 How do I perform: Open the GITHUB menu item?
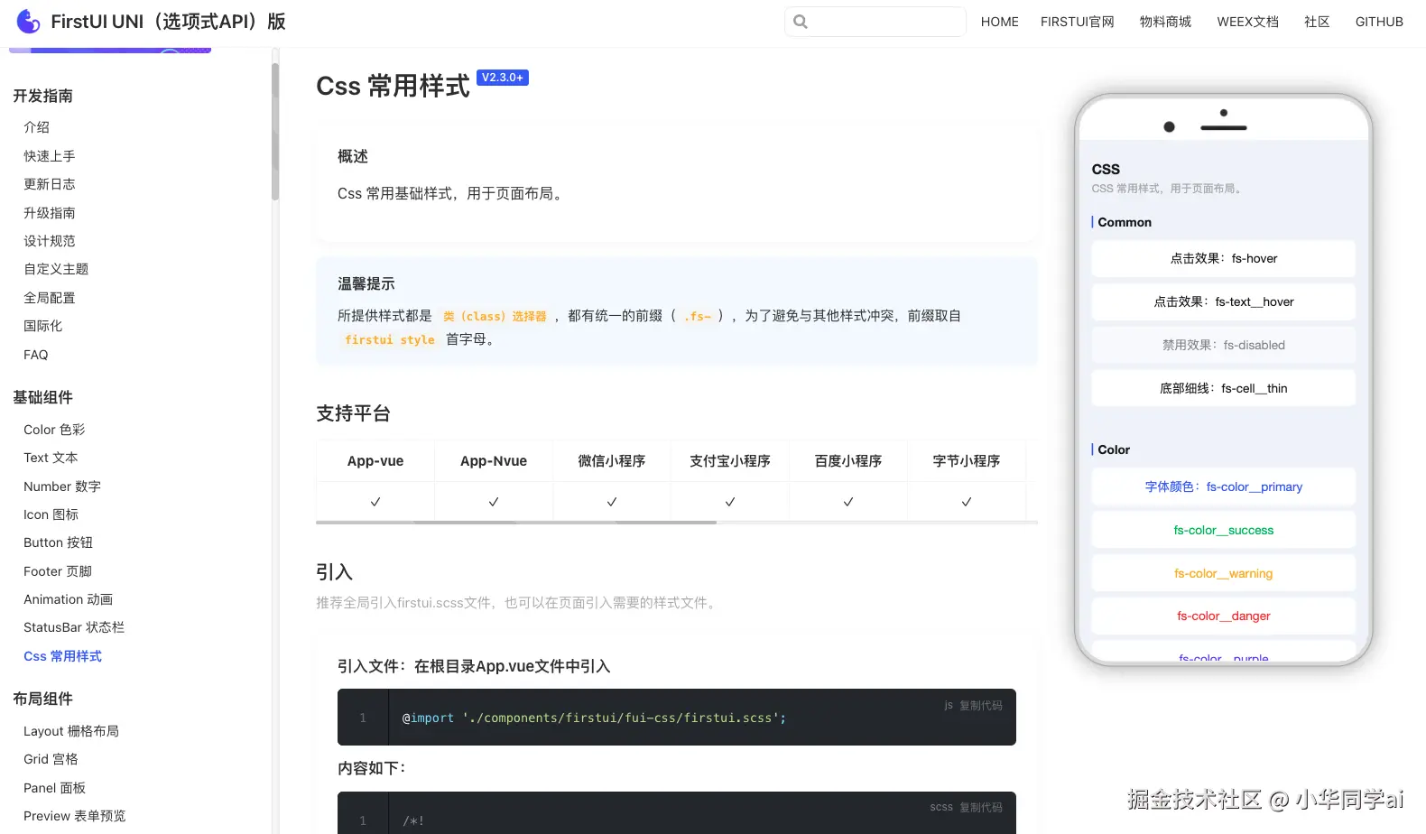coord(1378,22)
